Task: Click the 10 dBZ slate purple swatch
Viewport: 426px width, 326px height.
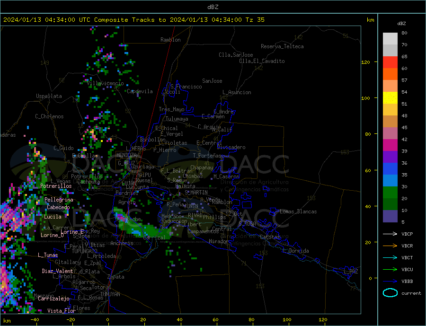Action: (390, 216)
